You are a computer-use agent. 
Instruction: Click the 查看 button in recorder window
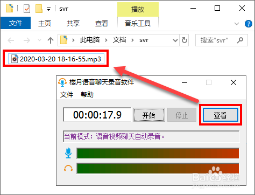point(221,115)
